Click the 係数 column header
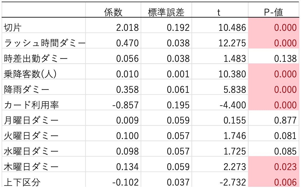The width and height of the screenshot is (301, 189). click(x=114, y=12)
